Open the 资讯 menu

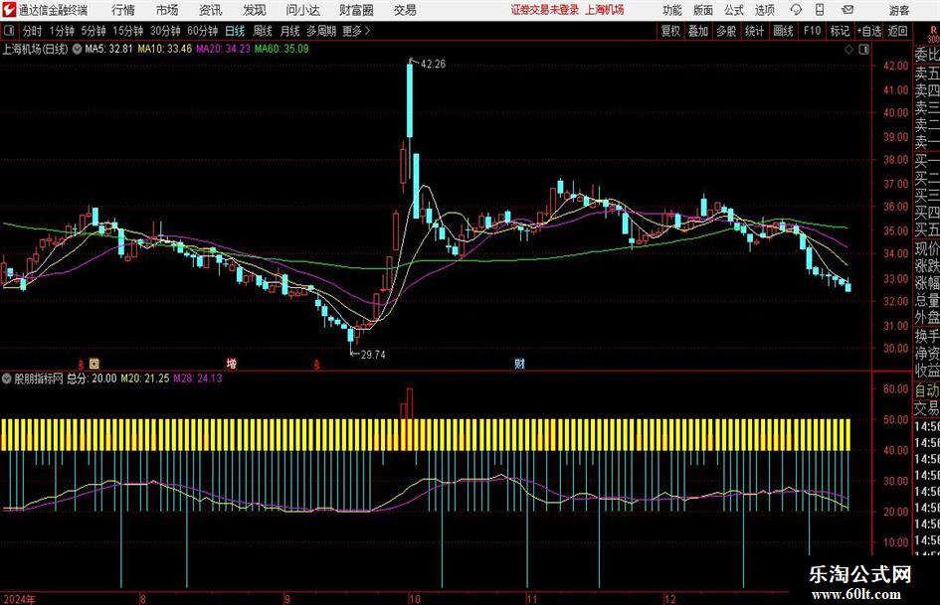(211, 10)
